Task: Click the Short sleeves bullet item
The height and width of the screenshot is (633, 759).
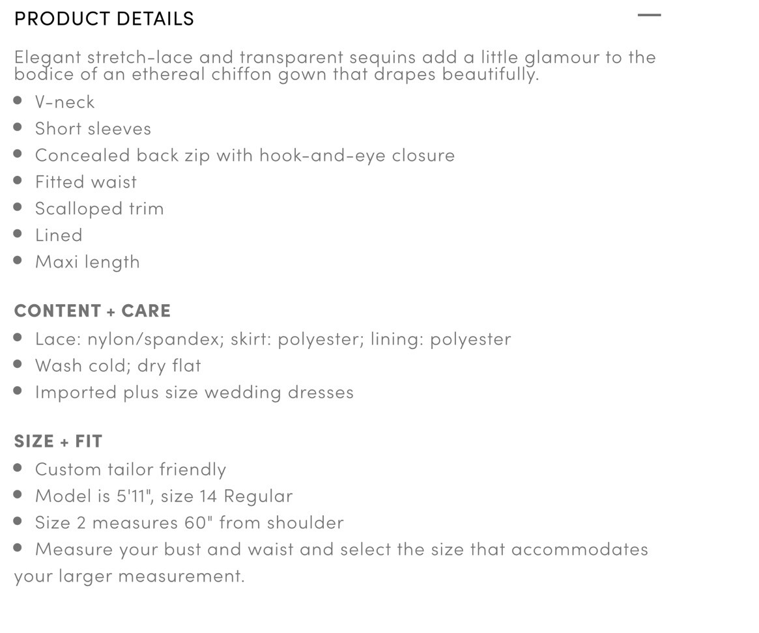Action: 93,129
